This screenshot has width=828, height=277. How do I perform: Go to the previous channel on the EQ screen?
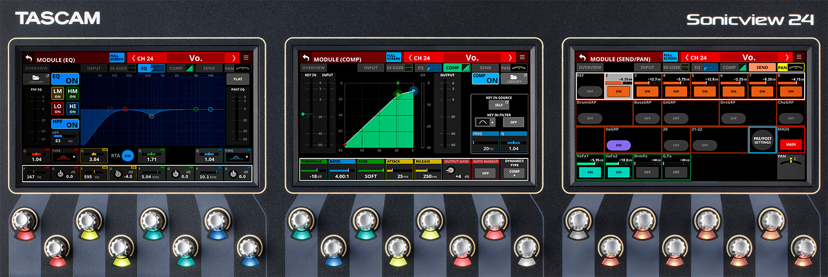click(x=134, y=59)
